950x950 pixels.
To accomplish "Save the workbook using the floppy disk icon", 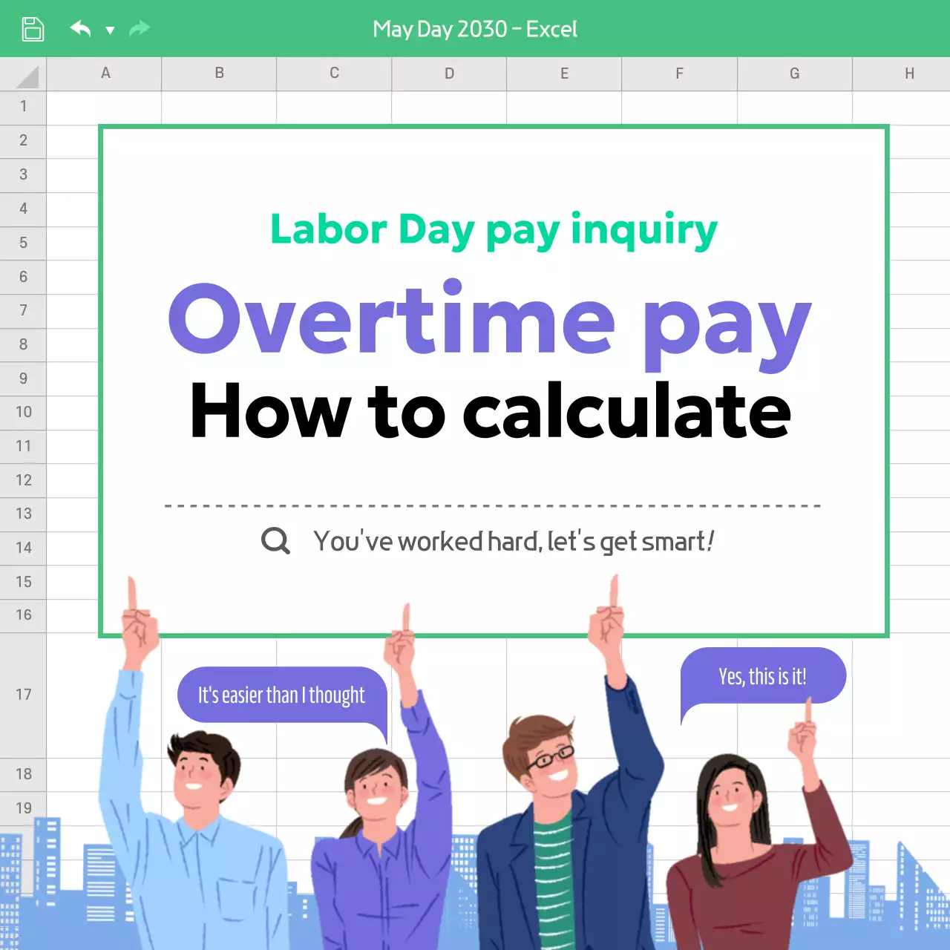I will (31, 28).
